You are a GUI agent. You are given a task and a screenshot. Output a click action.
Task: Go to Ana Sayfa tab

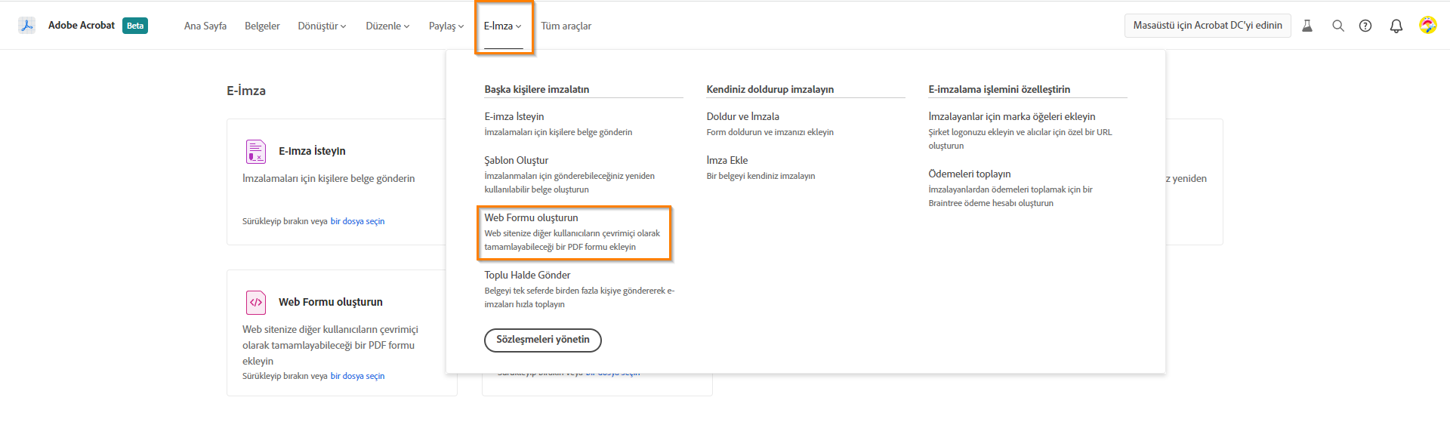[x=205, y=26]
